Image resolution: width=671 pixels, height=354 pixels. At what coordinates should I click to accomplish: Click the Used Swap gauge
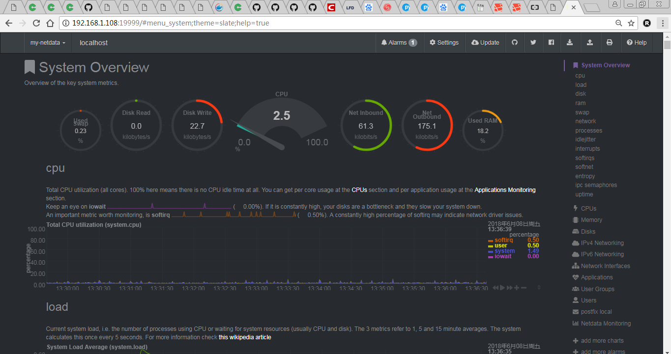pos(81,131)
